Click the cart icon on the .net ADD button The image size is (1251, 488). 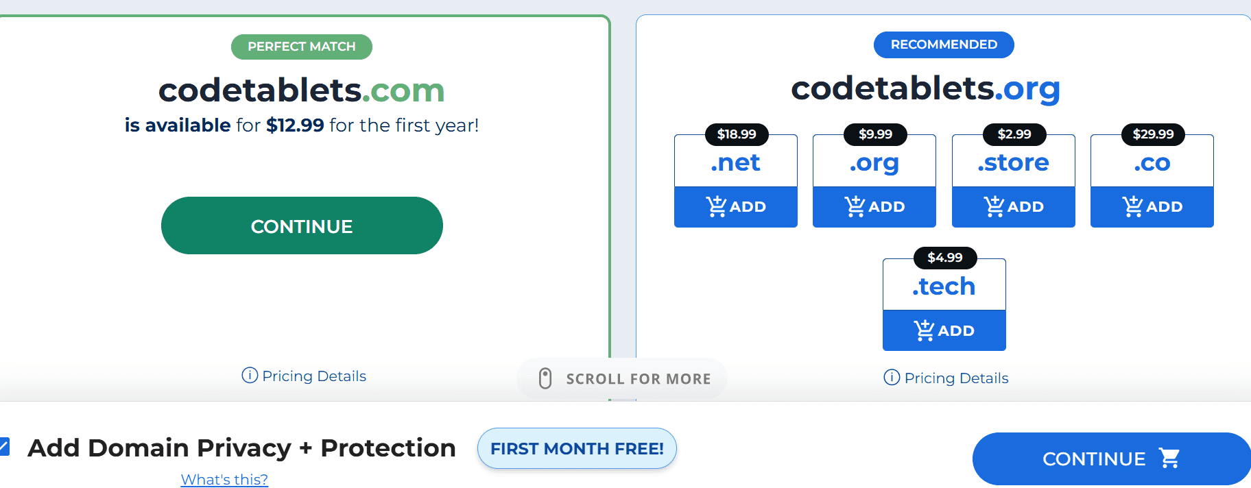(717, 206)
